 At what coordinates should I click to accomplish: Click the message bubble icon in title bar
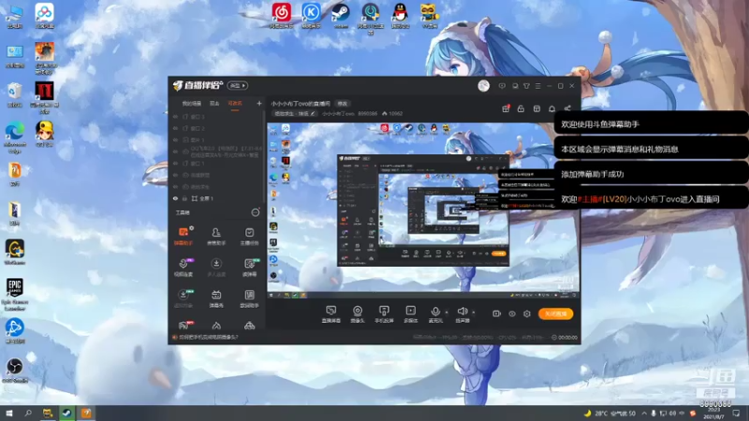coord(502,86)
